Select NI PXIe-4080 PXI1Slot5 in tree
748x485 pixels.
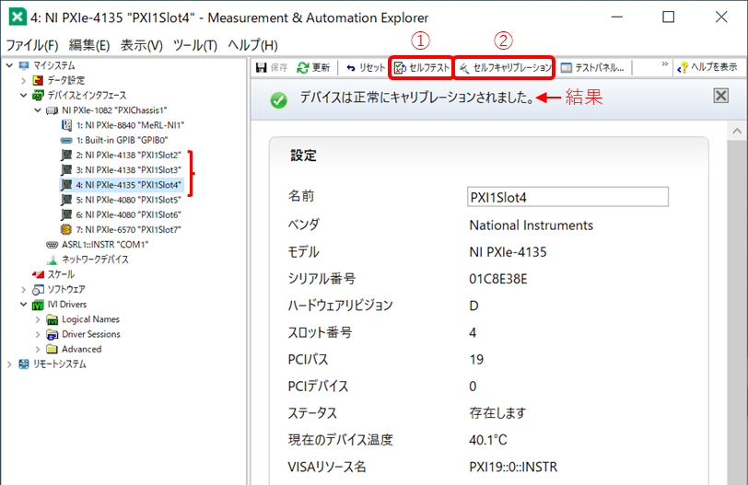128,200
